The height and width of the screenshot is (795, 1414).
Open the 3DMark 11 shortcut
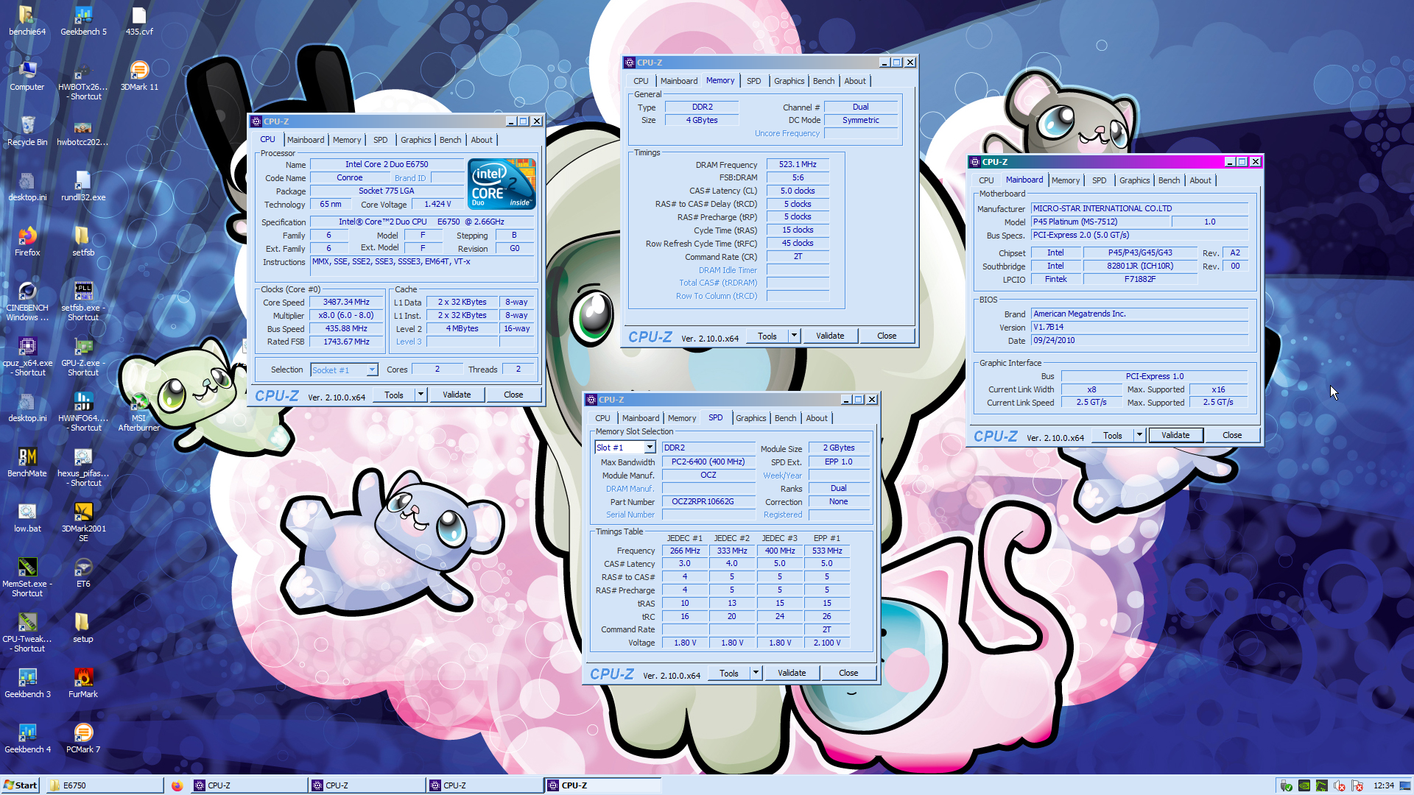(x=138, y=76)
